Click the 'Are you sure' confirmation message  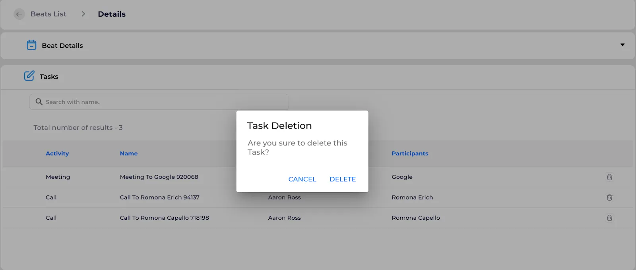pos(297,147)
